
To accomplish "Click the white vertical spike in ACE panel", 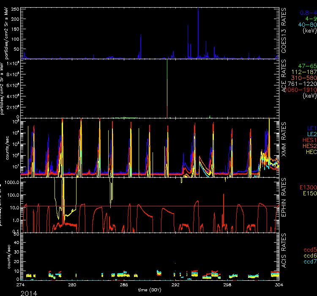I will (x=167, y=89).
